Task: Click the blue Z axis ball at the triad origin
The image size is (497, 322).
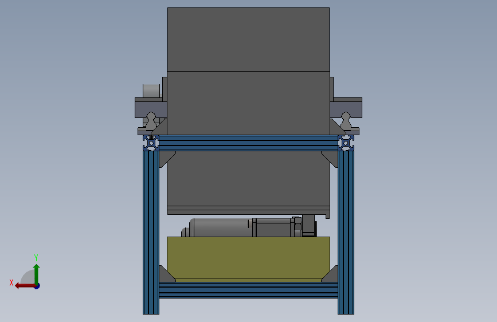Action: [x=37, y=286]
